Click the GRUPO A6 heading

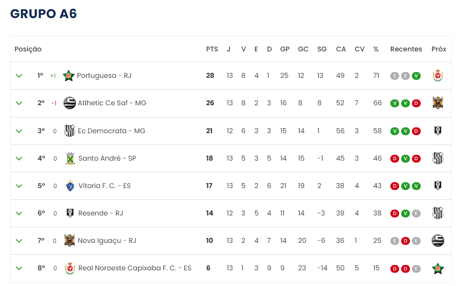pyautogui.click(x=44, y=14)
